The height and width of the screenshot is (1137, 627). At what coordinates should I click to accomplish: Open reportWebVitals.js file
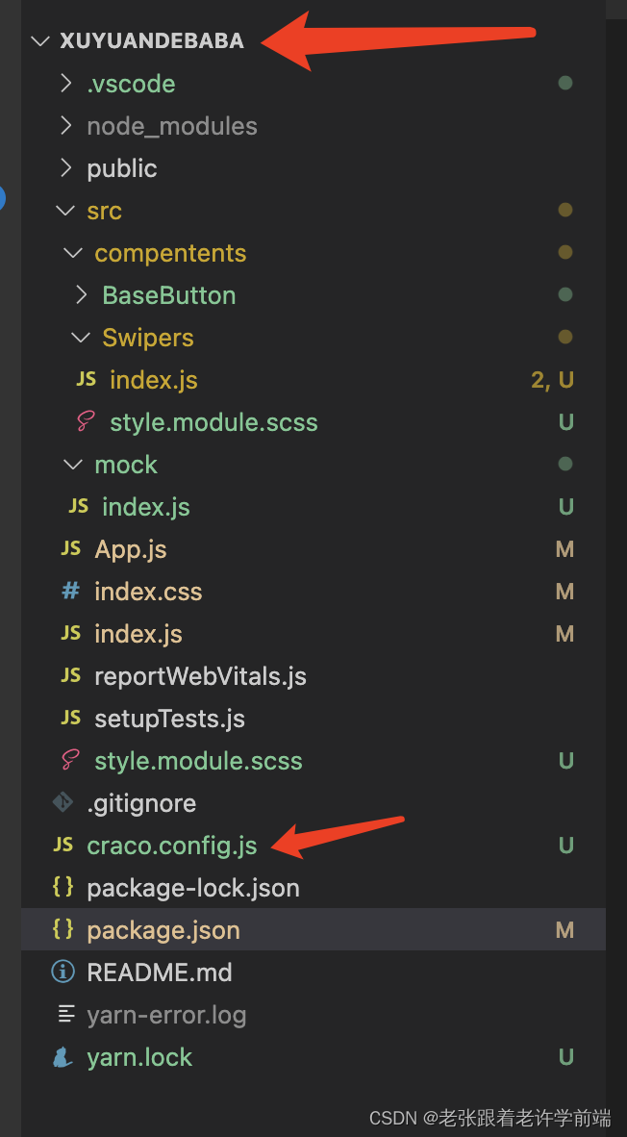pyautogui.click(x=200, y=676)
